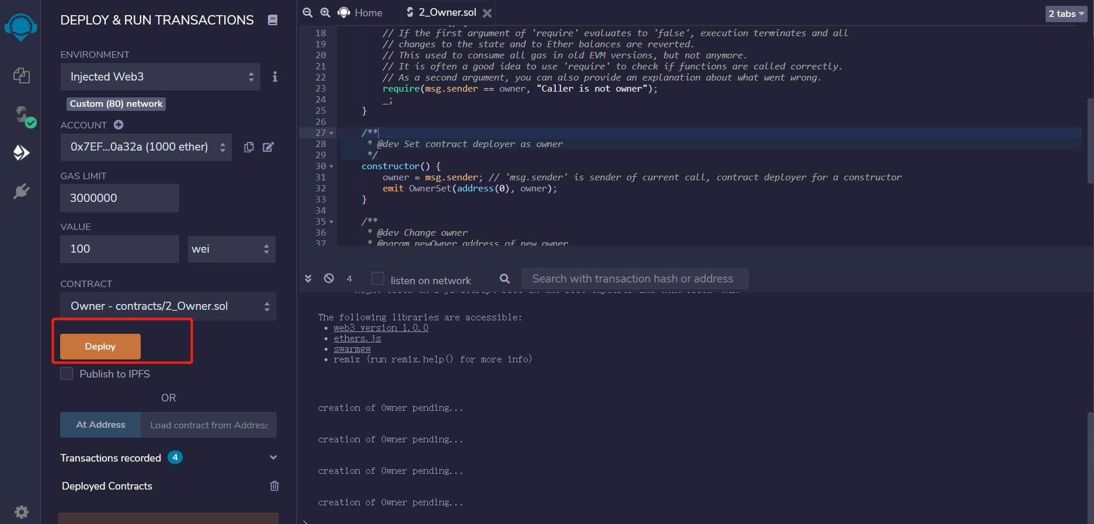Image resolution: width=1094 pixels, height=524 pixels.
Task: Open the Owner contract dropdown
Action: pos(169,306)
